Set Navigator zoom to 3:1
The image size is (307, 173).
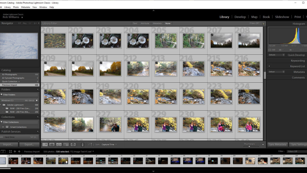pyautogui.click(x=35, y=23)
